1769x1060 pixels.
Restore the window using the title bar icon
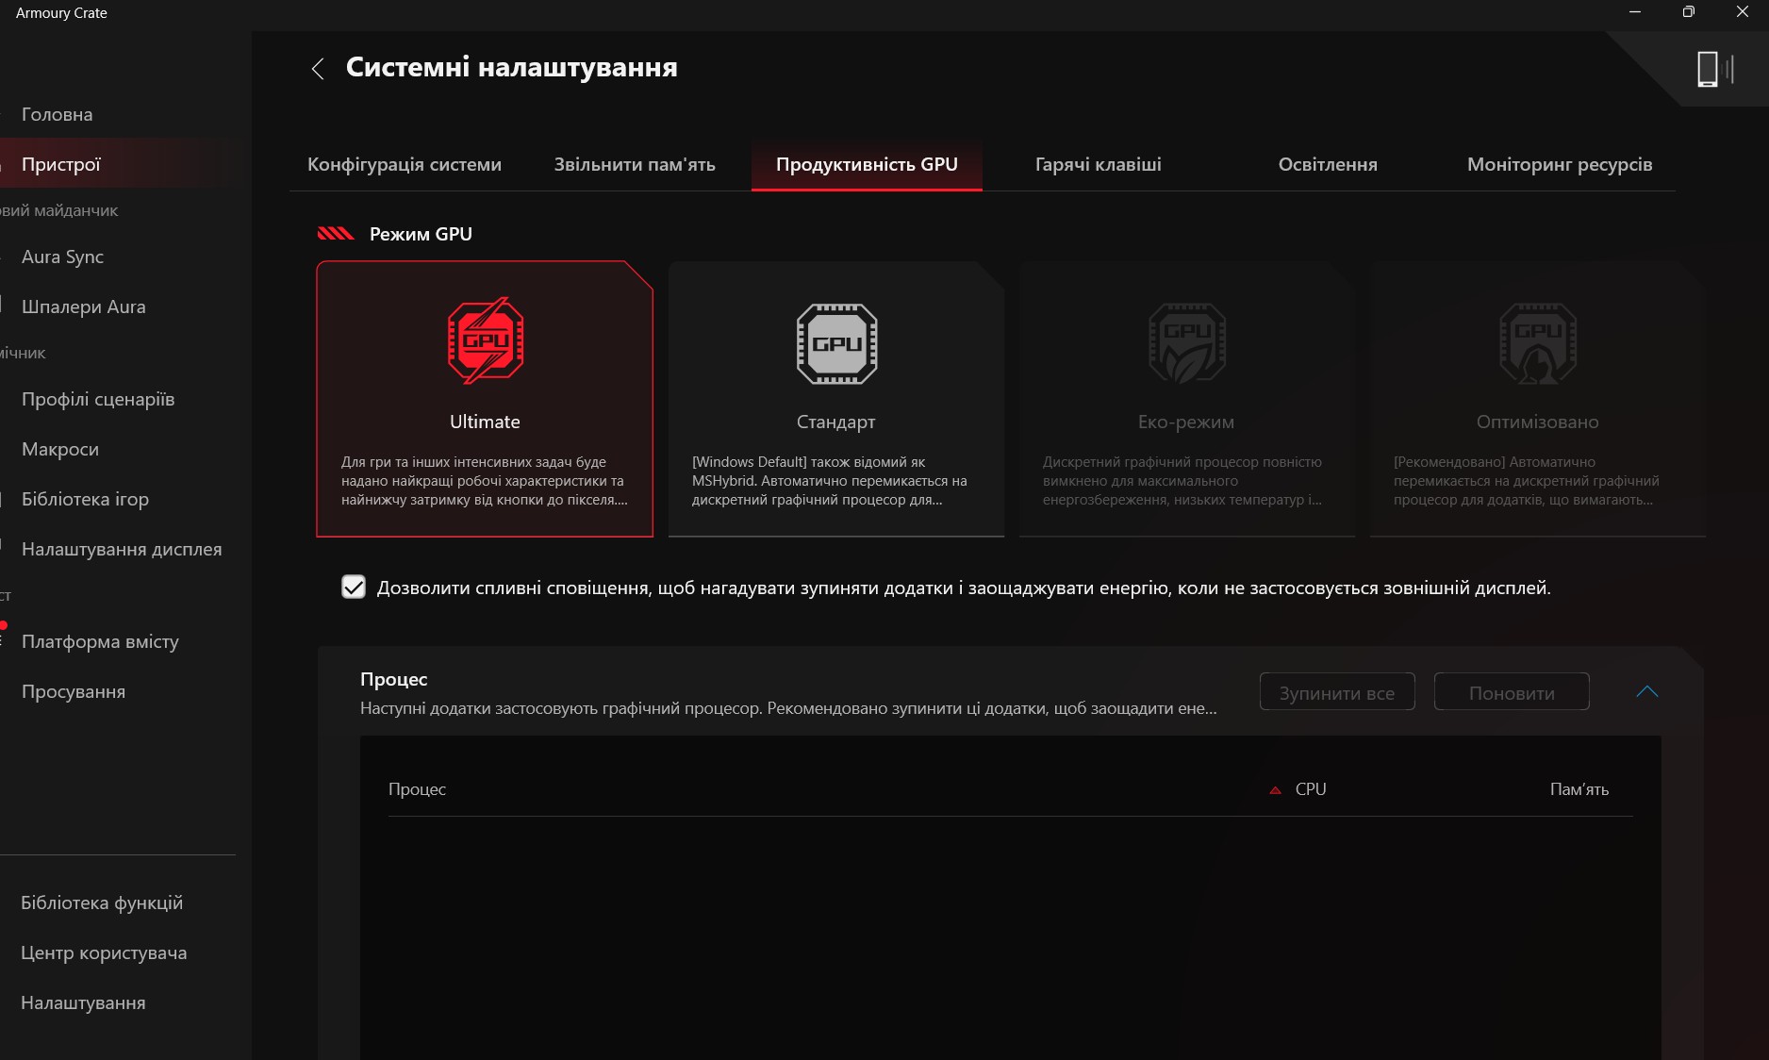1688,12
